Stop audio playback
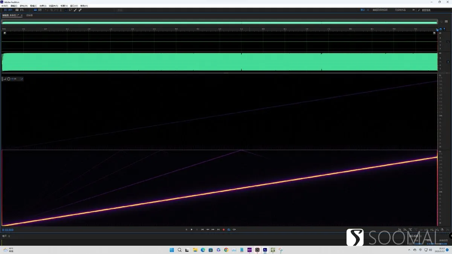This screenshot has width=452, height=254. point(186,229)
